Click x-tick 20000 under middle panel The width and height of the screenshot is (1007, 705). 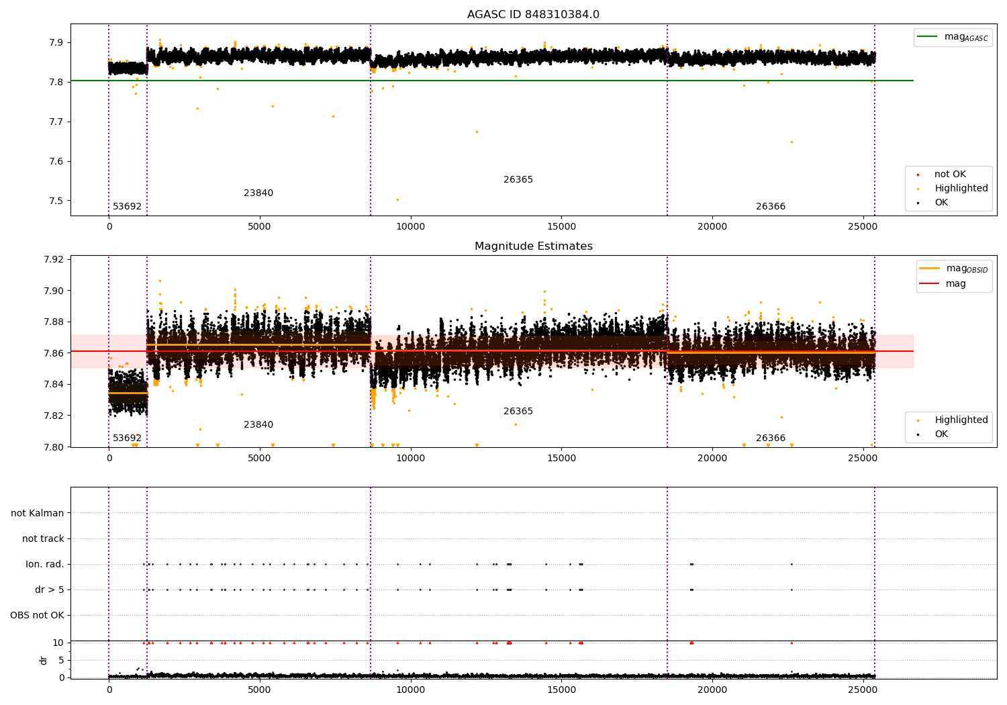tap(712, 459)
